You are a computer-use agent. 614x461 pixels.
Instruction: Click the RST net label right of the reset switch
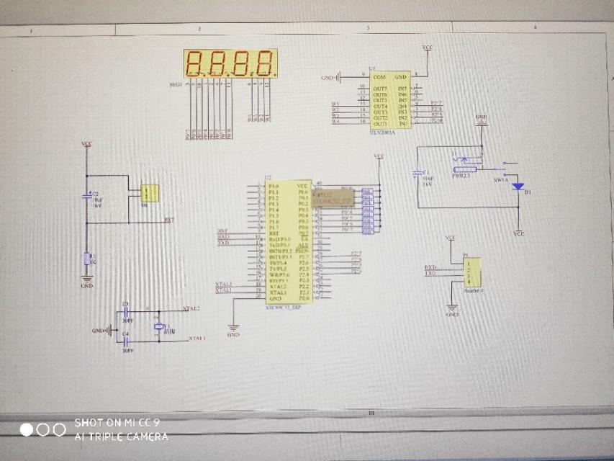(x=169, y=220)
